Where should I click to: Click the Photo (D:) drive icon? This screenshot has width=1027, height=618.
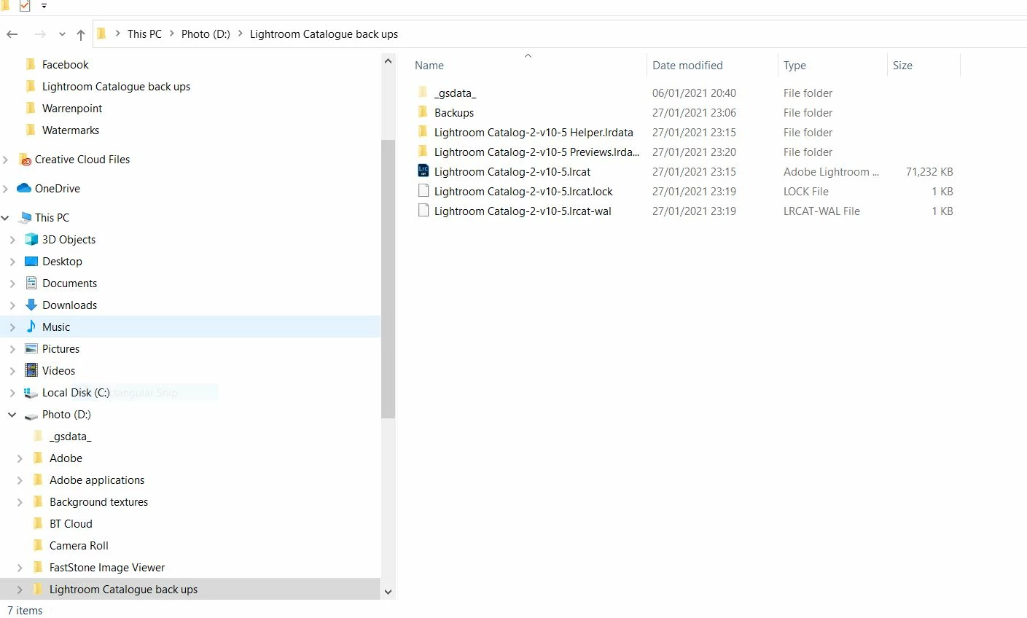[x=31, y=415]
